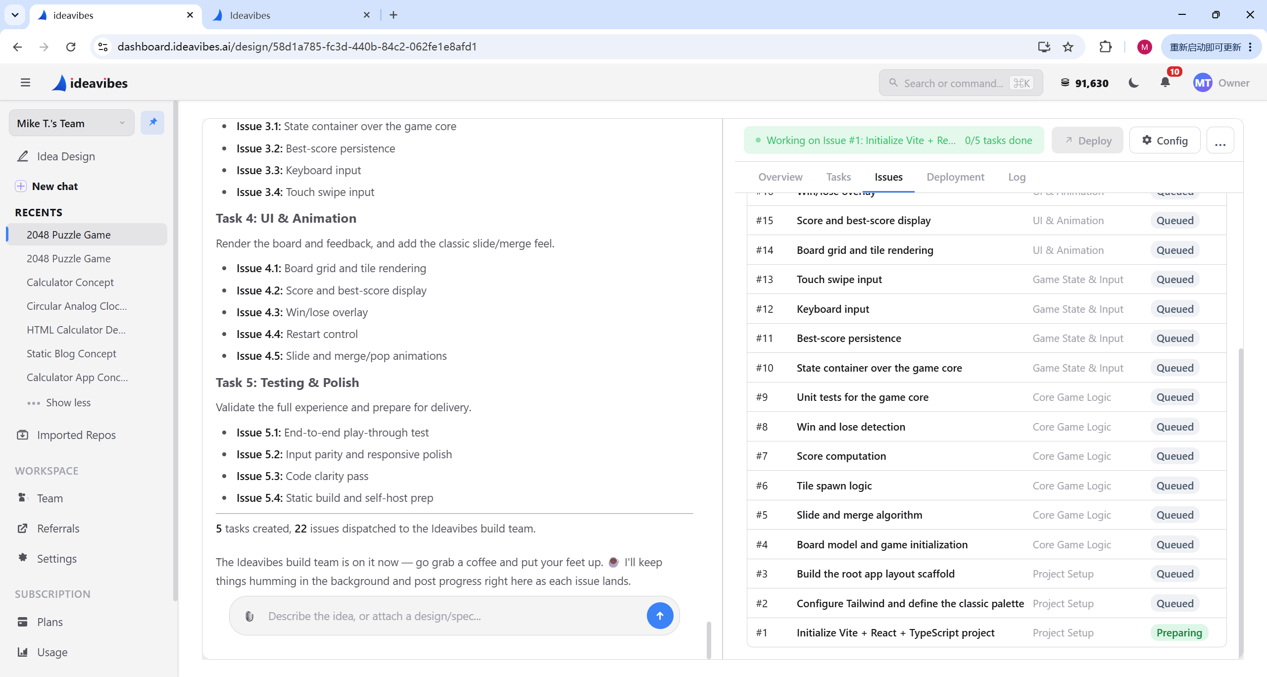Toggle the hamburger sidebar menu
Screen dimensions: 1267x677
click(x=25, y=83)
